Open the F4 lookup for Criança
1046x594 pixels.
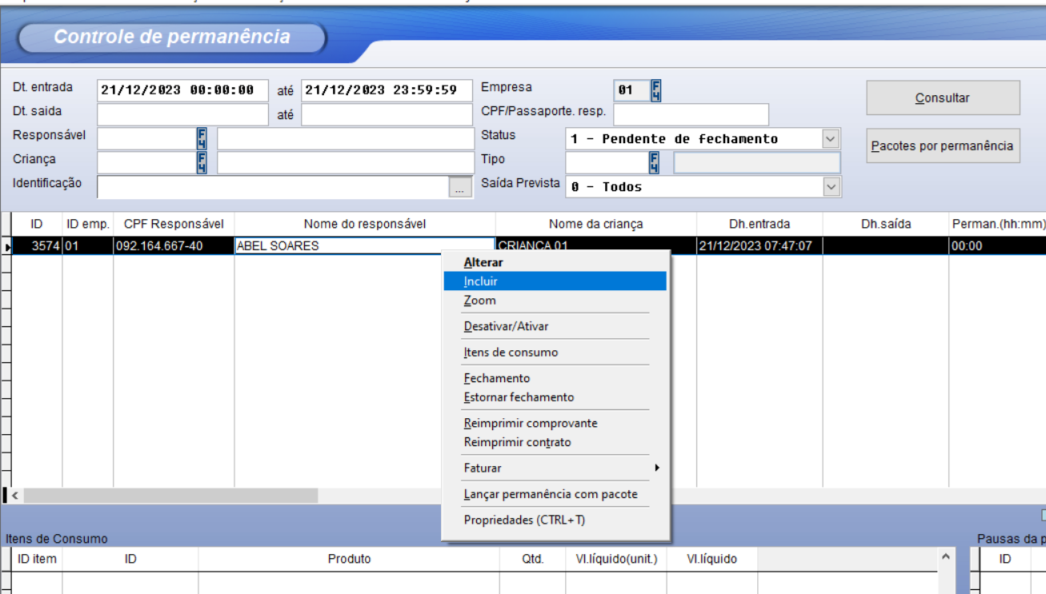click(202, 163)
